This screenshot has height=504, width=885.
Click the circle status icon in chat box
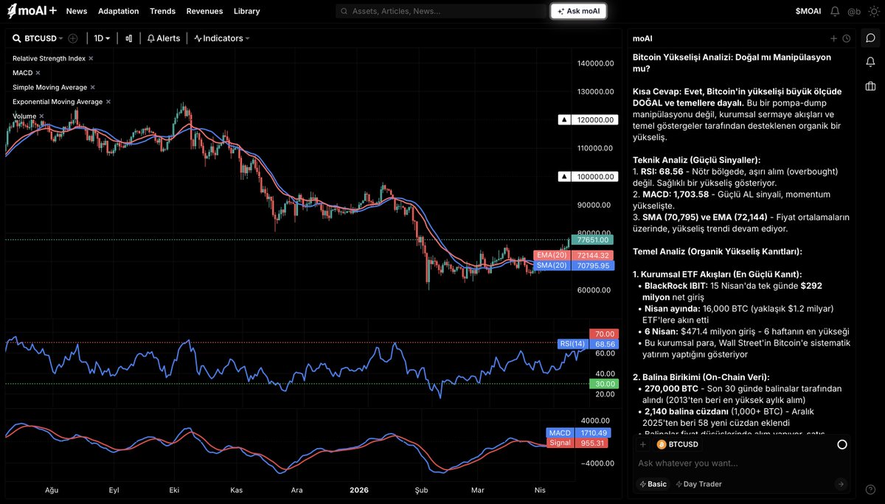pyautogui.click(x=842, y=444)
